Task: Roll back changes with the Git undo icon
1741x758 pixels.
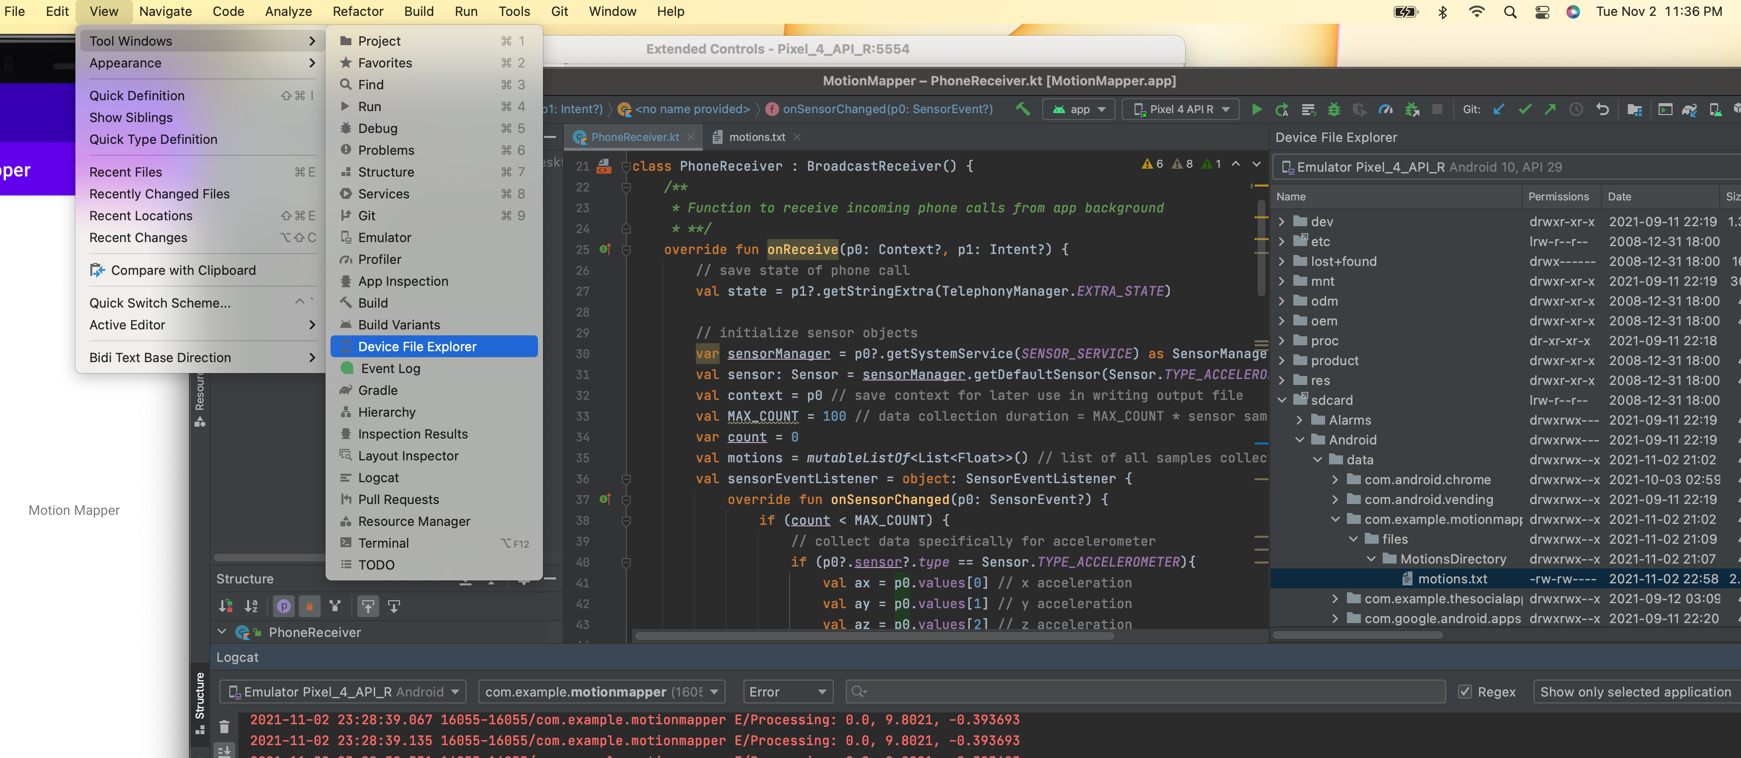Action: point(1603,109)
